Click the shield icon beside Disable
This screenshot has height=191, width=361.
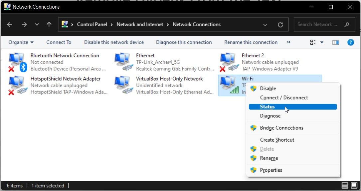(x=253, y=89)
